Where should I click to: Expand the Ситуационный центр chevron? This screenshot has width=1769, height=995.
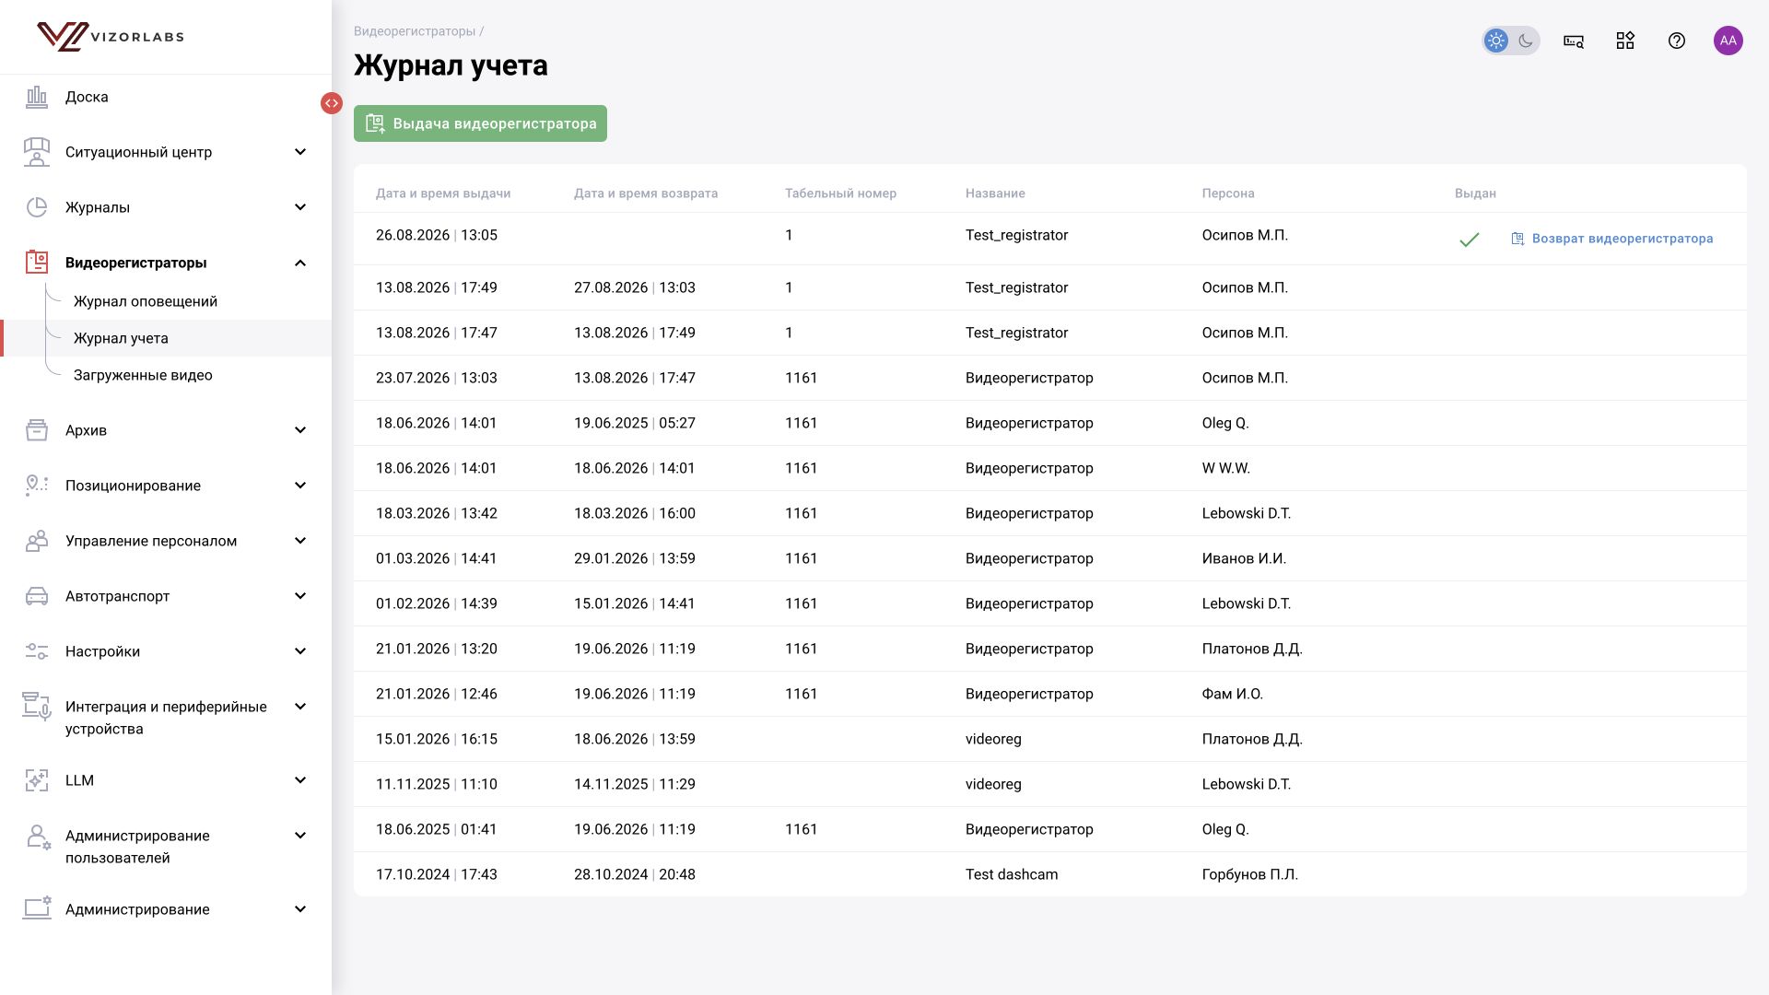300,152
